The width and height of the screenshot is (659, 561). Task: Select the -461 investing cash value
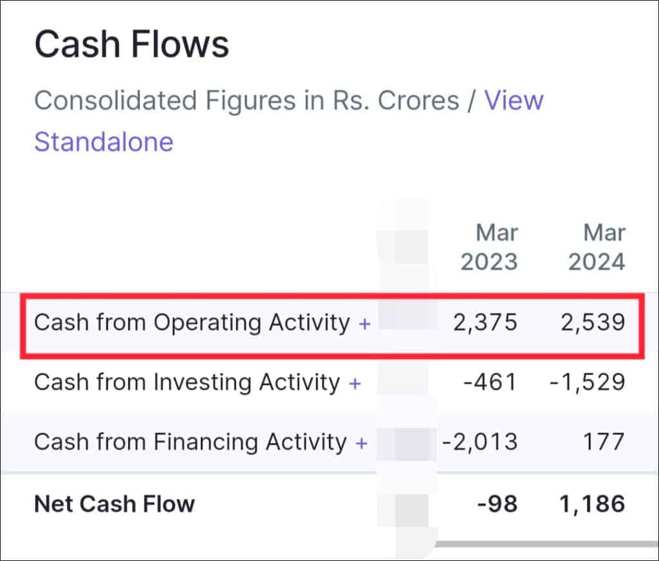(490, 383)
